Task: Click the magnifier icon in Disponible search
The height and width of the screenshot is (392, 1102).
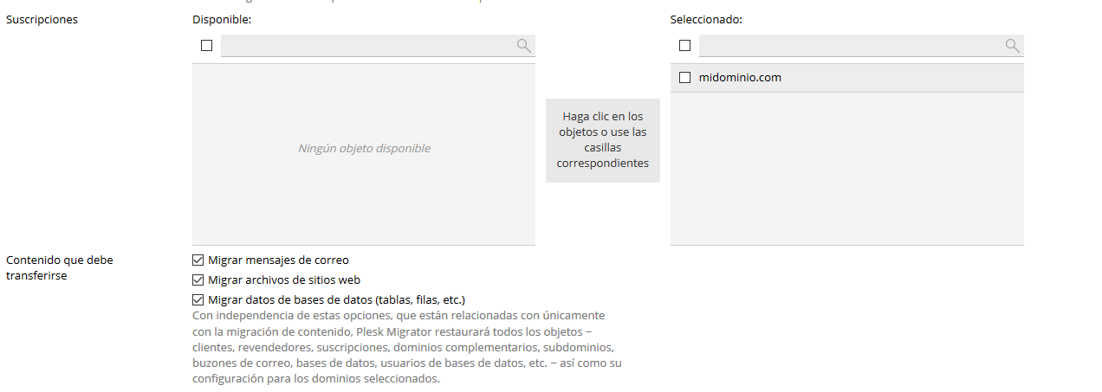Action: (523, 46)
